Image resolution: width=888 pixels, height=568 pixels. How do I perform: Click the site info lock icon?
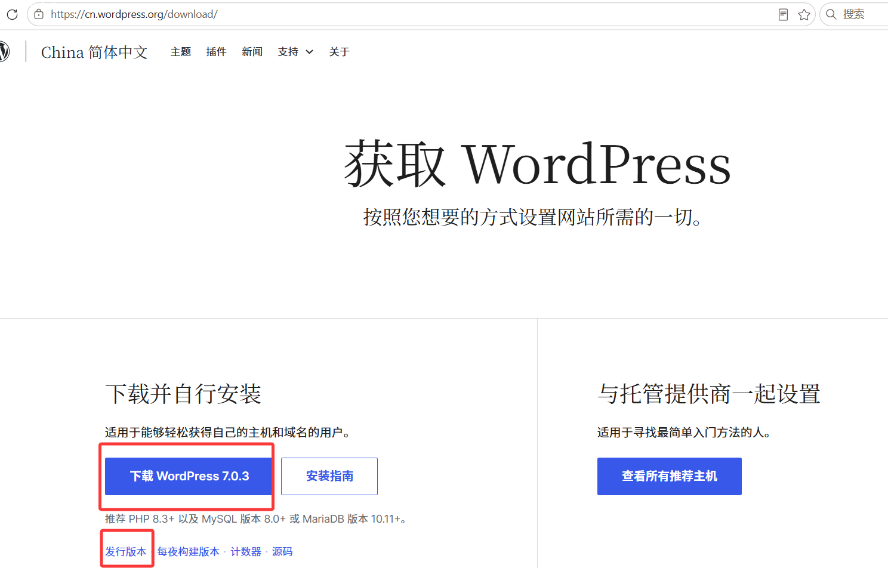[39, 14]
